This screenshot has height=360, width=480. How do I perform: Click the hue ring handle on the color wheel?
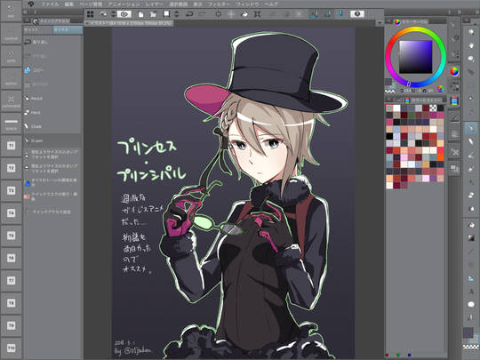click(408, 84)
